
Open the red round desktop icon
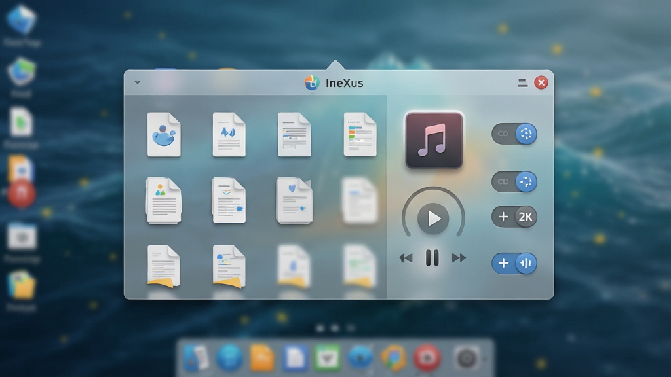click(x=21, y=194)
